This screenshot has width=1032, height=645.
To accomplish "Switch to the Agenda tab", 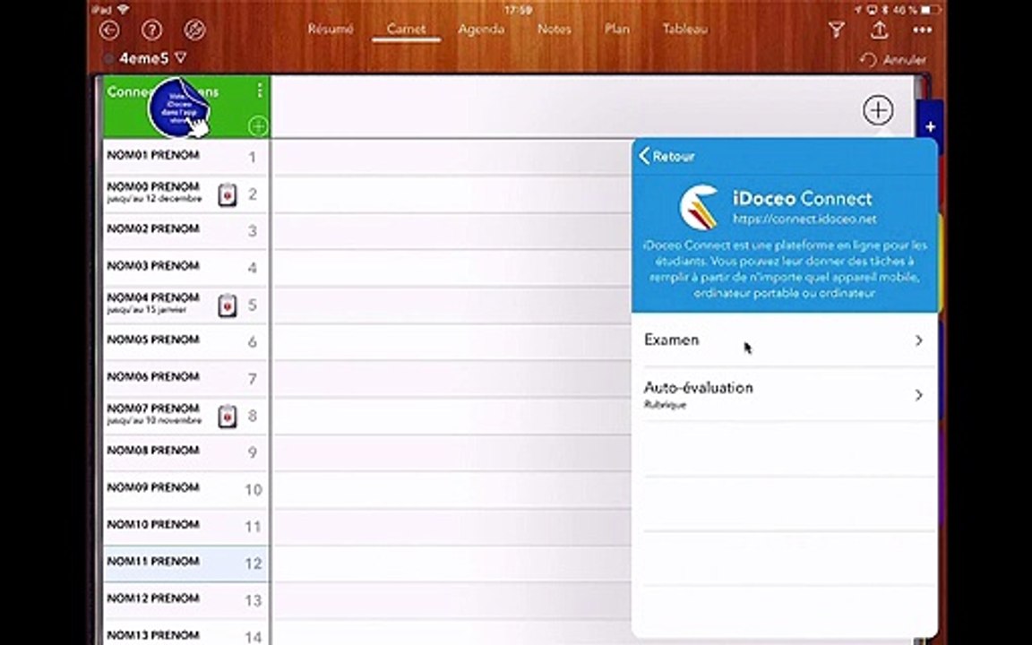I will [481, 30].
